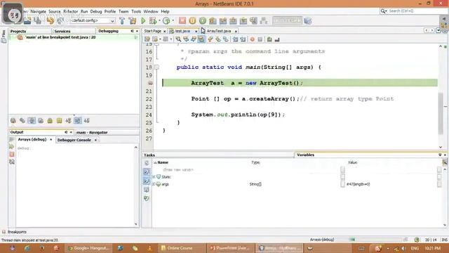This screenshot has height=253, width=449.
Task: Click the editor vertical scrollbar
Action: pos(441,113)
